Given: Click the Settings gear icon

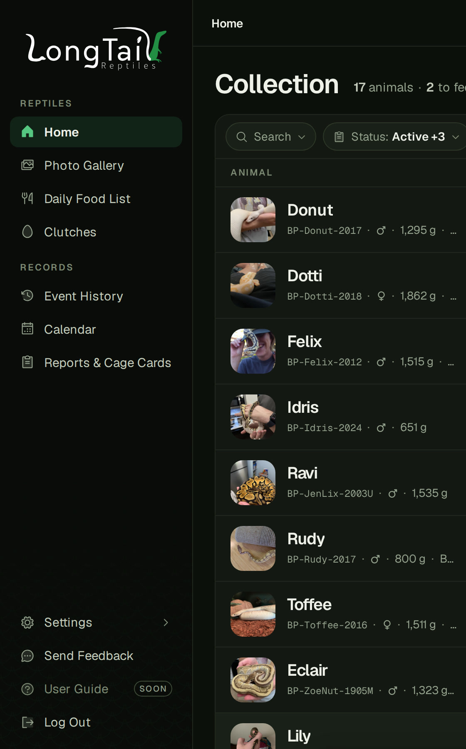Looking at the screenshot, I should click(x=27, y=623).
